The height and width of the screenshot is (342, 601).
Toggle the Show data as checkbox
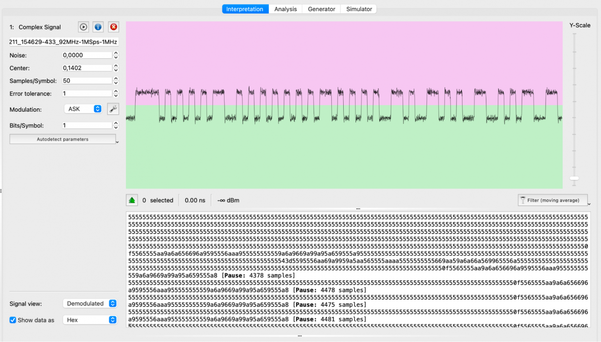(x=13, y=320)
